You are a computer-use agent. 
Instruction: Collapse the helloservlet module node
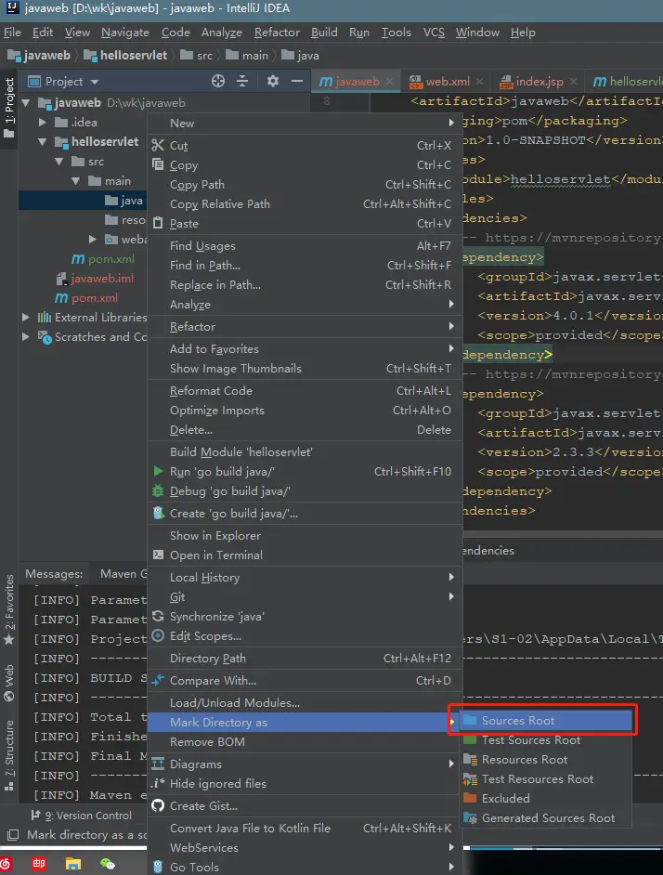coord(43,142)
